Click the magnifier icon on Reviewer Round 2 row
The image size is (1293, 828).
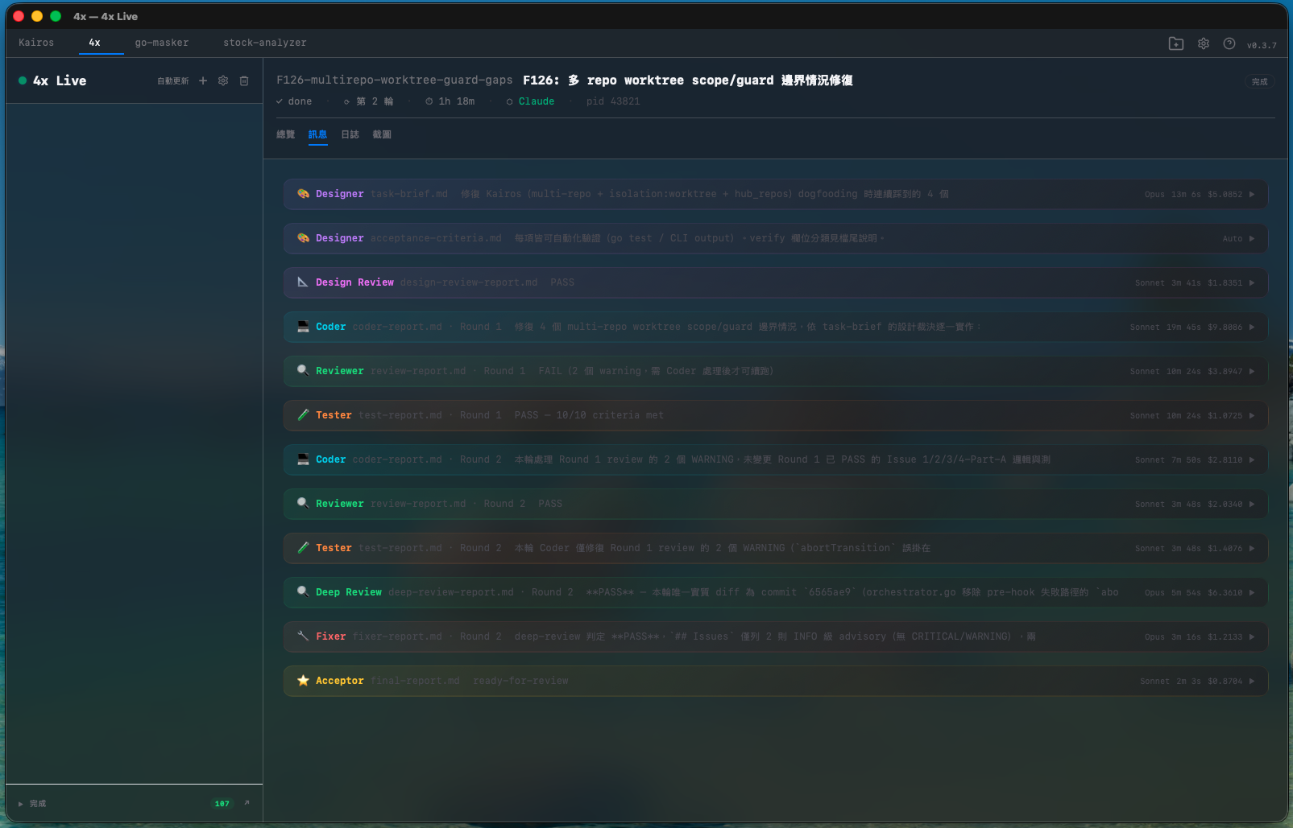tap(303, 504)
